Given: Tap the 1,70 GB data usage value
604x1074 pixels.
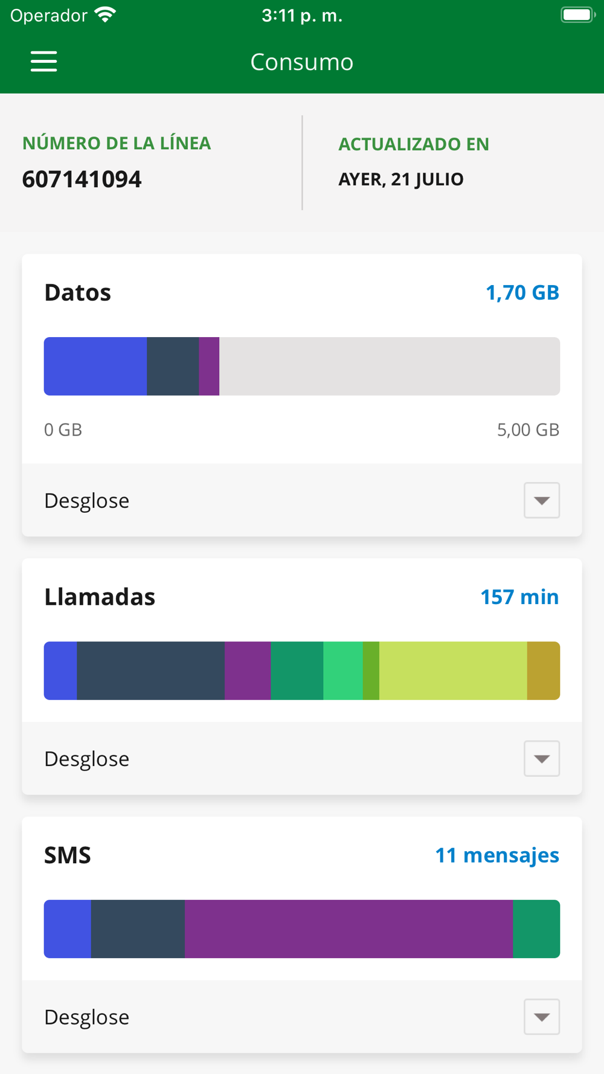Looking at the screenshot, I should (x=522, y=292).
